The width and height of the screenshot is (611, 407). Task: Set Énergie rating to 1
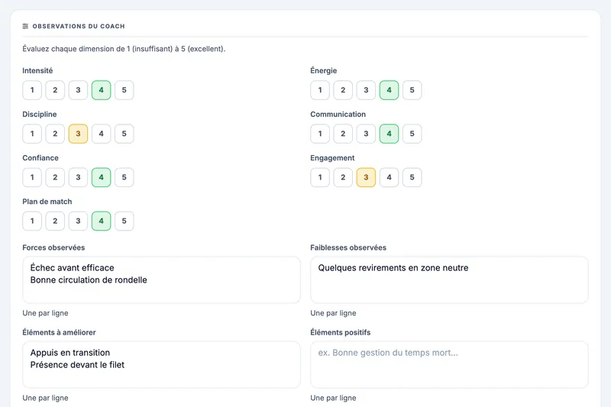[x=320, y=90]
